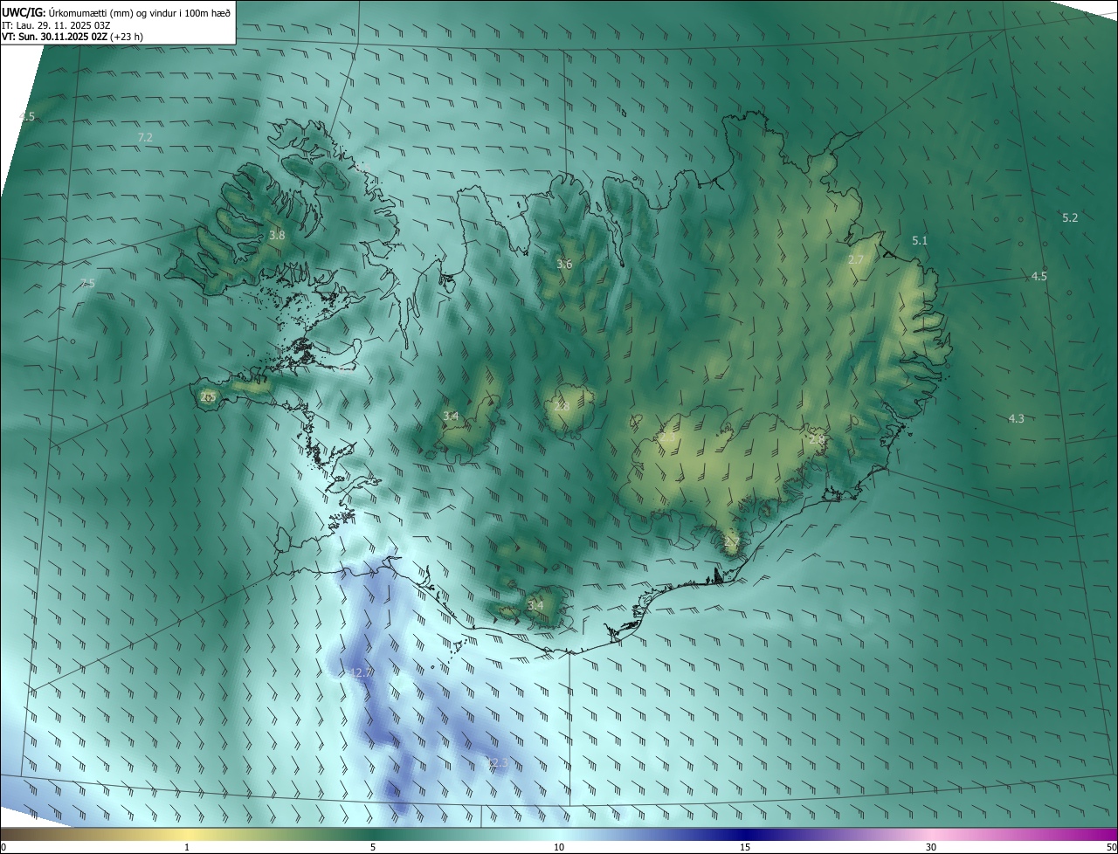Click the 0 tick on the color scale
Screen dimensions: 1118x854
[3, 847]
